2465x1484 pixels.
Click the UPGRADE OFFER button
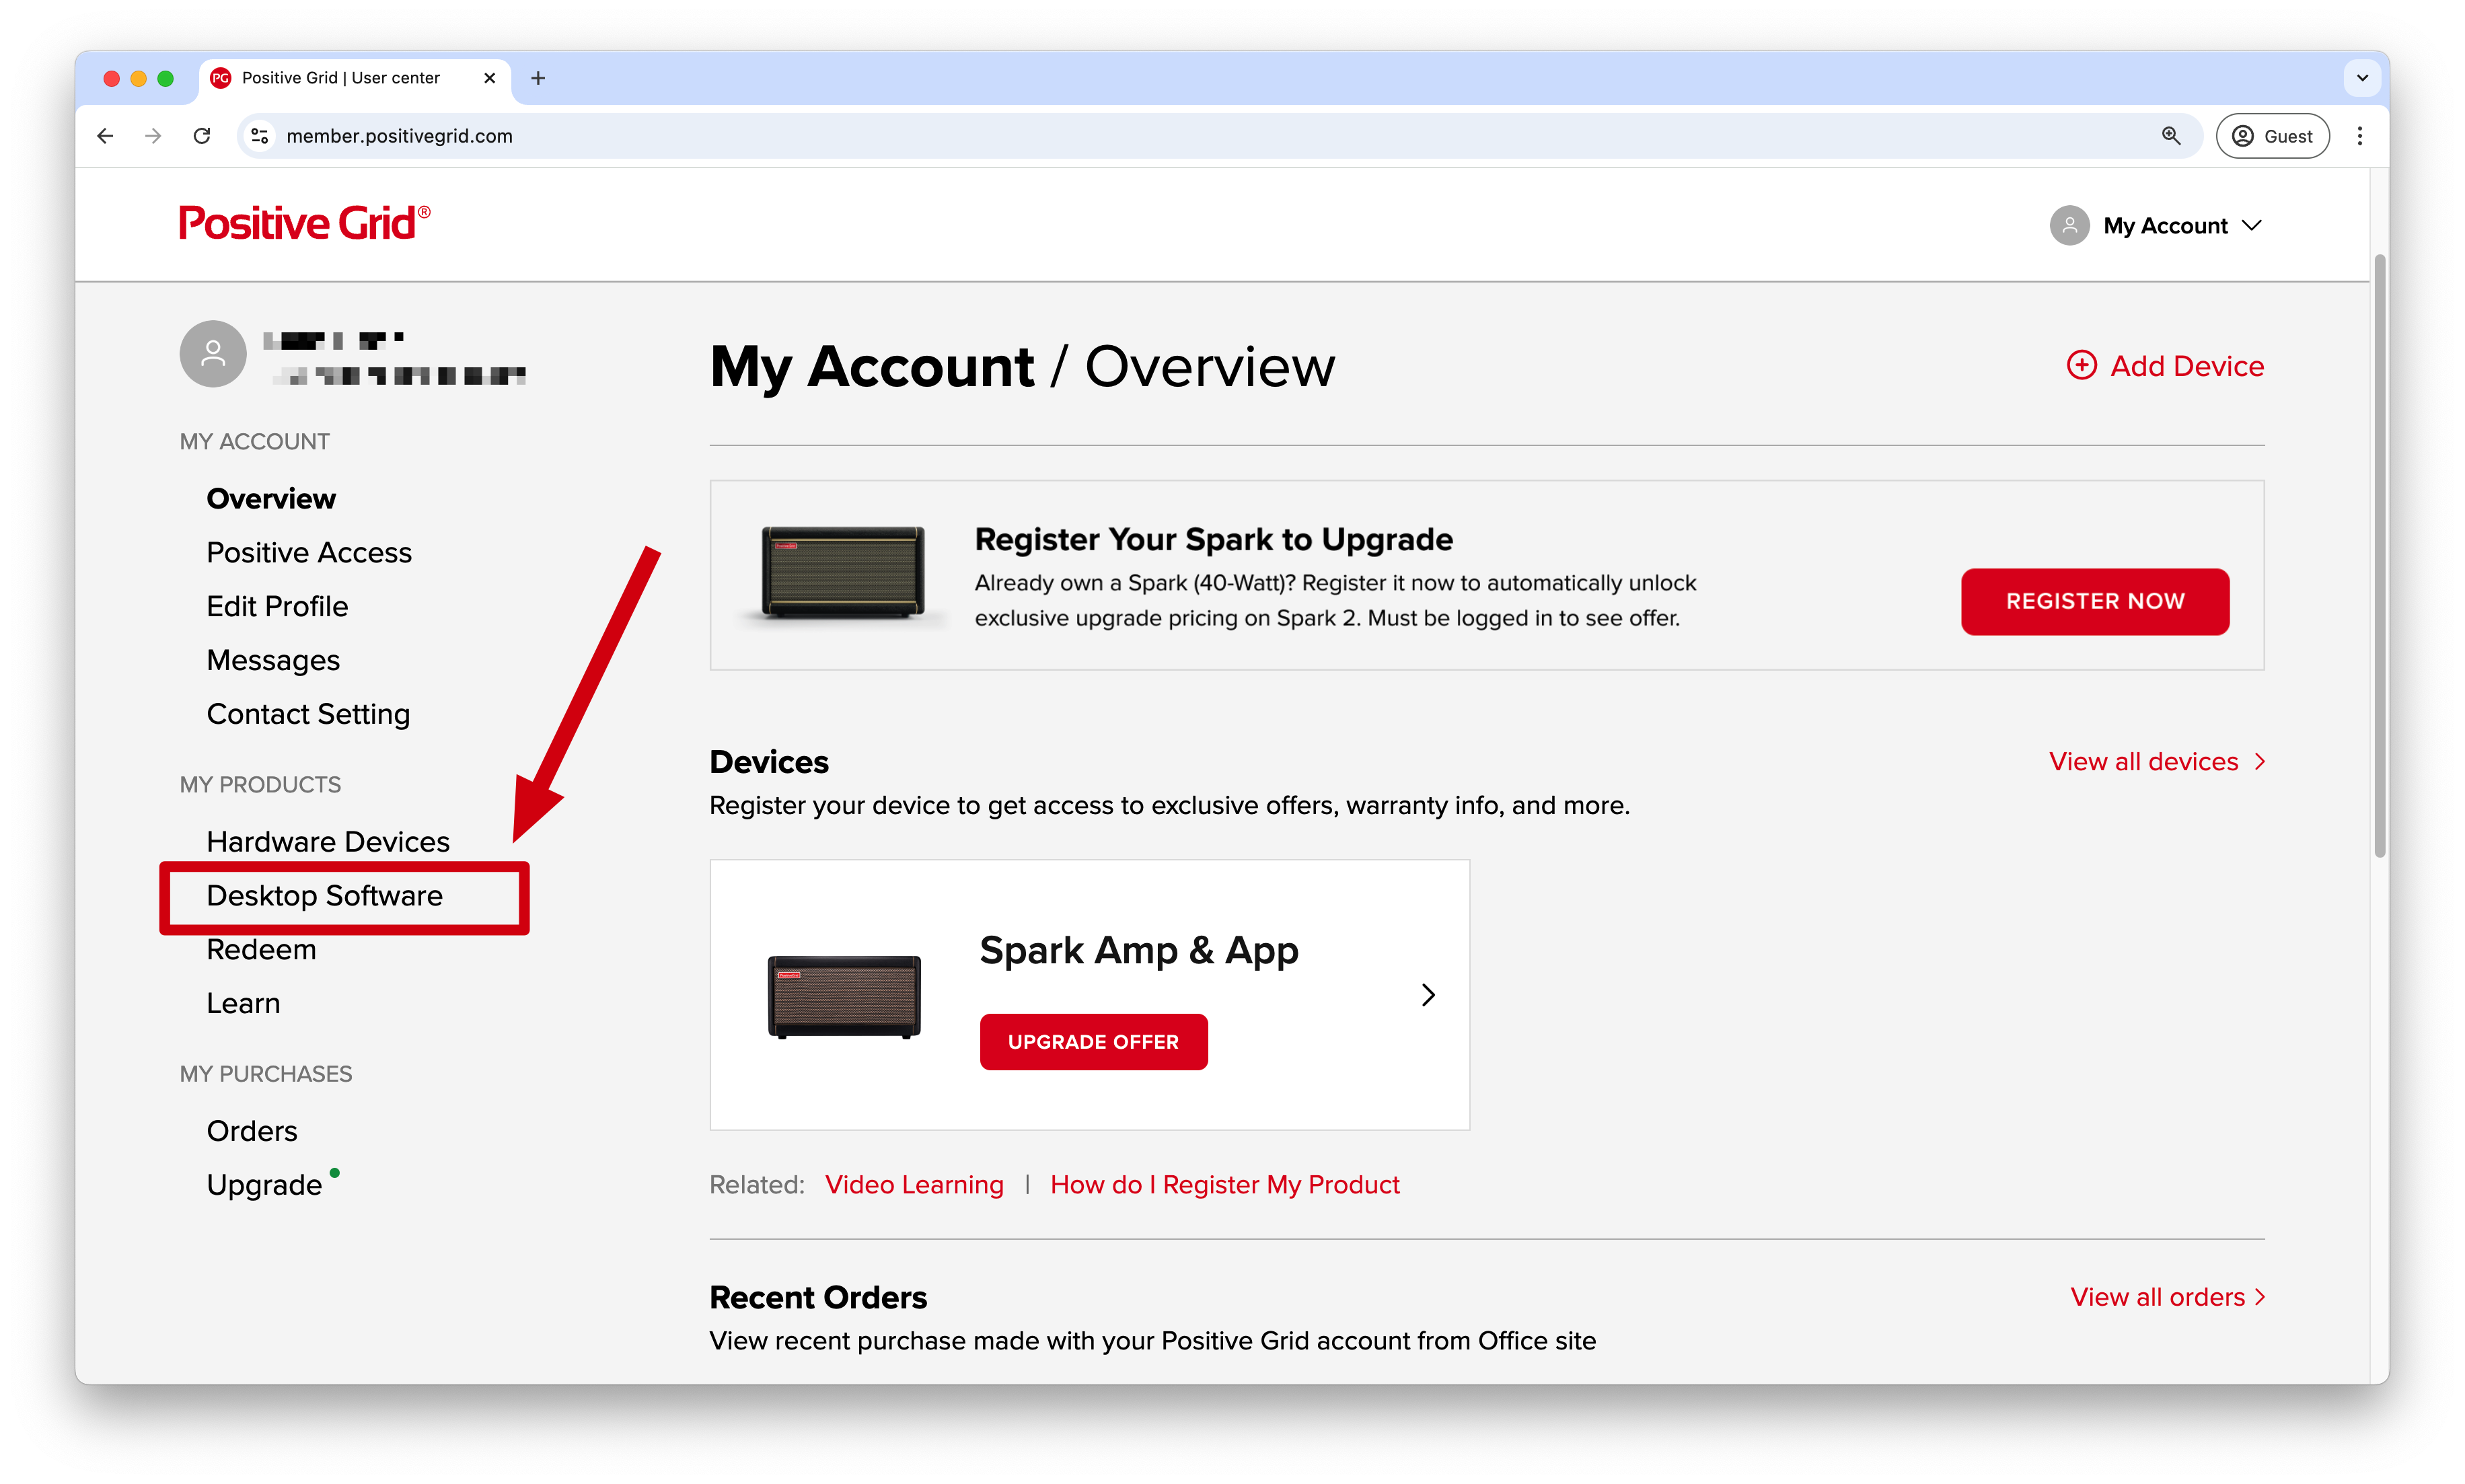(x=1093, y=1042)
